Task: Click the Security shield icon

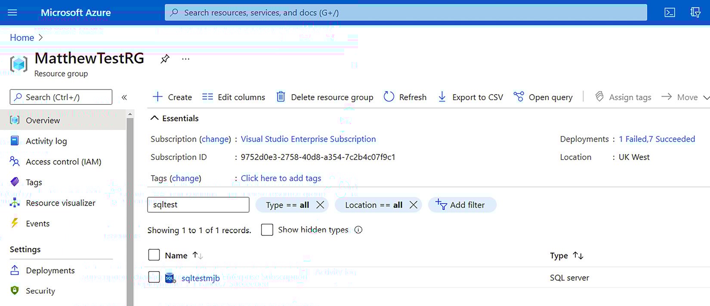Action: [15, 291]
